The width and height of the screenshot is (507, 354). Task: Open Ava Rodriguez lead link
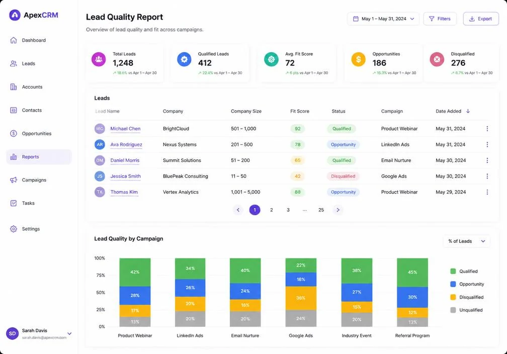click(126, 144)
